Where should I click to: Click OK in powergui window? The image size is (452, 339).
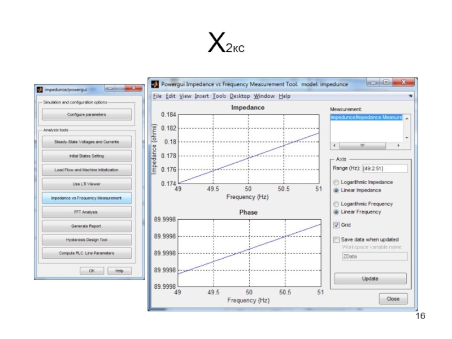(92, 271)
